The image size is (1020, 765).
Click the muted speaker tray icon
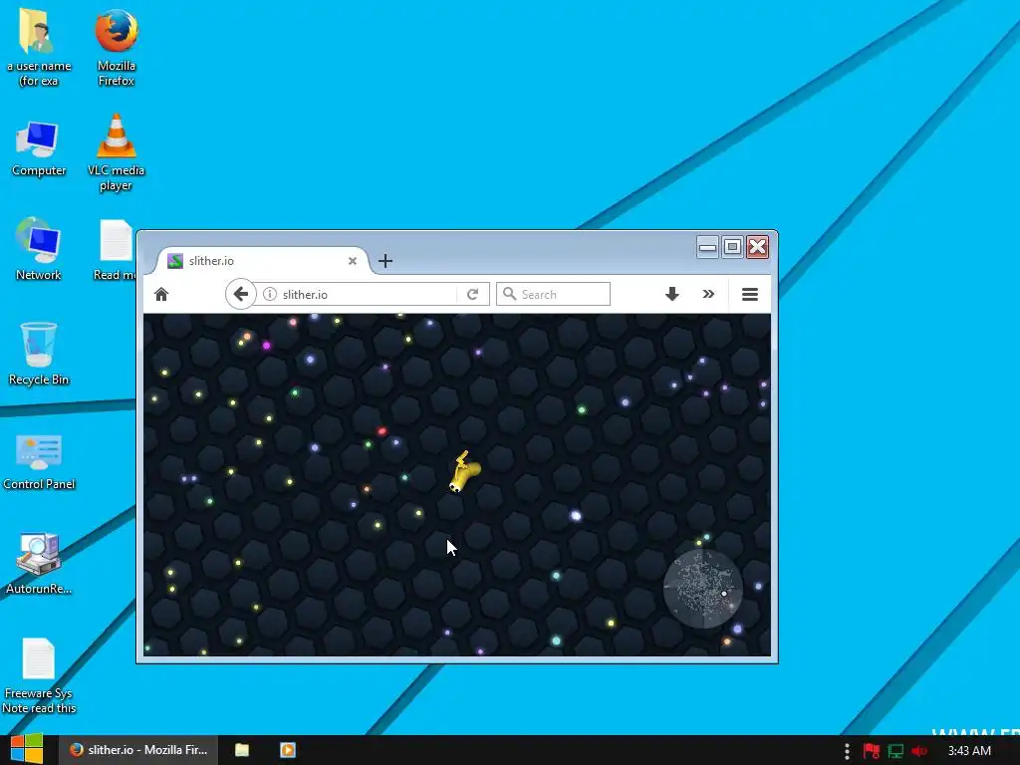[x=919, y=751]
